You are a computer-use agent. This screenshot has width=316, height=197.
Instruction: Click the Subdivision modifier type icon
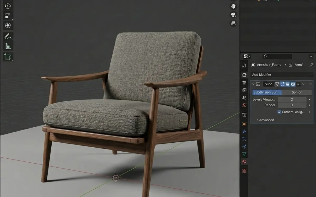pyautogui.click(x=258, y=84)
